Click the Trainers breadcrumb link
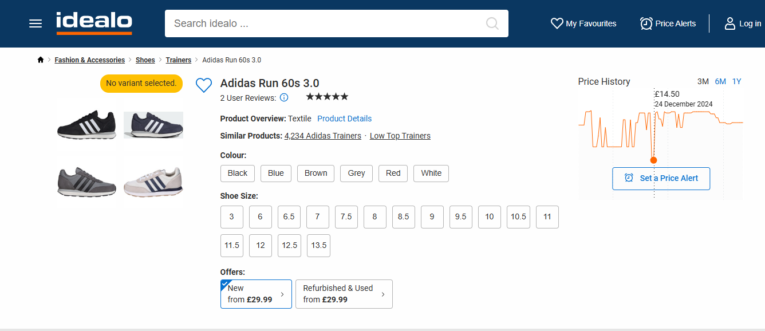This screenshot has width=765, height=331. coord(179,60)
